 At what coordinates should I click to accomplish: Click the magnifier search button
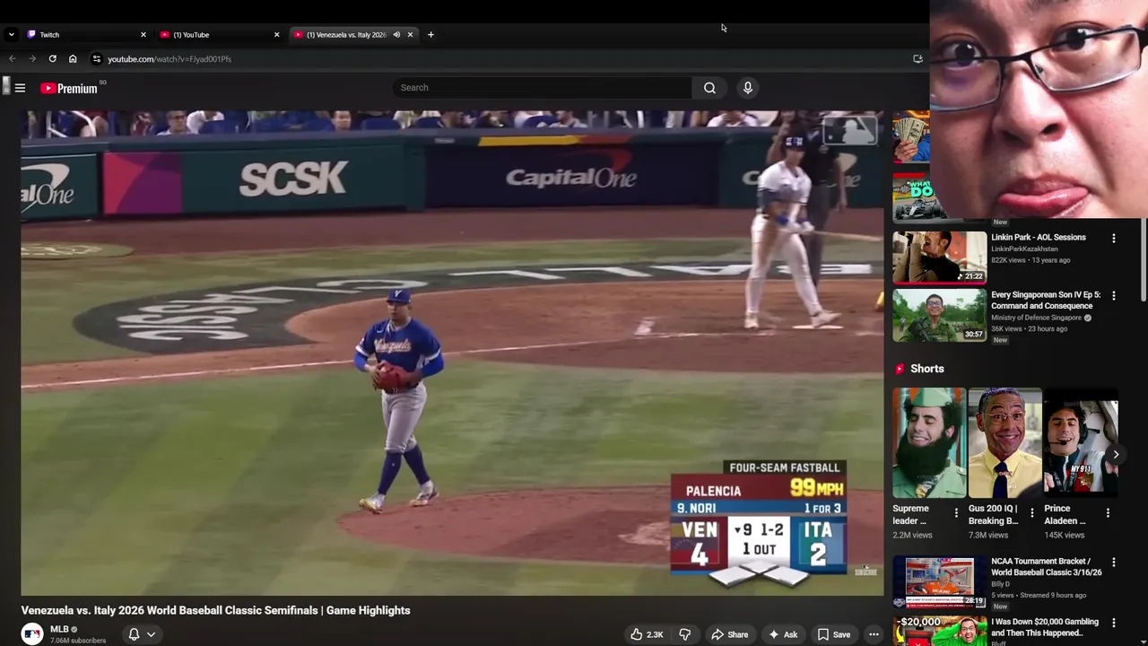[709, 88]
